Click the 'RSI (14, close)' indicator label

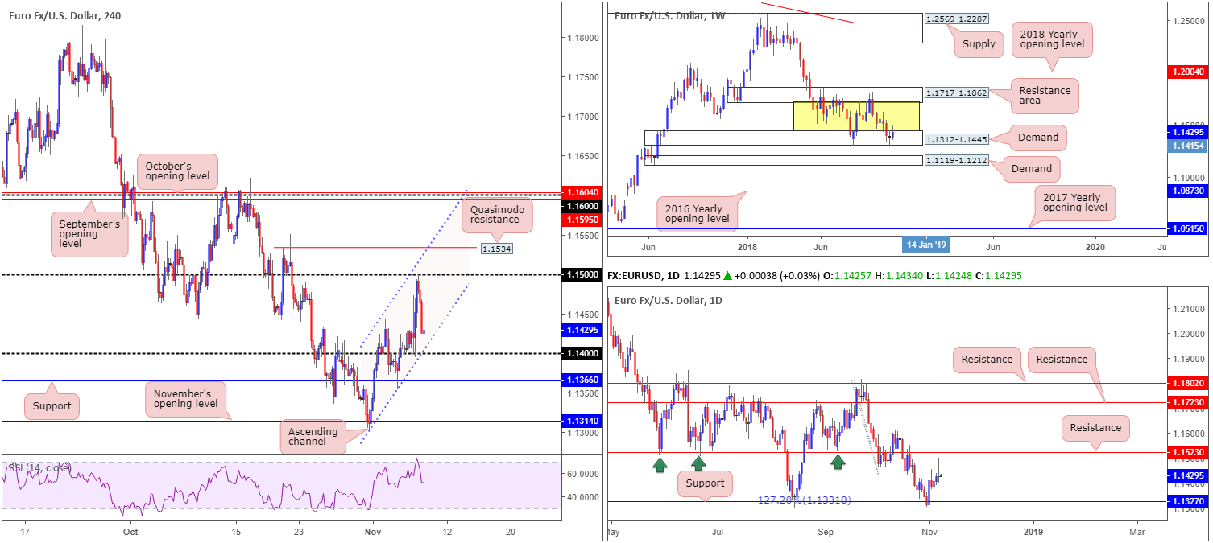(40, 467)
